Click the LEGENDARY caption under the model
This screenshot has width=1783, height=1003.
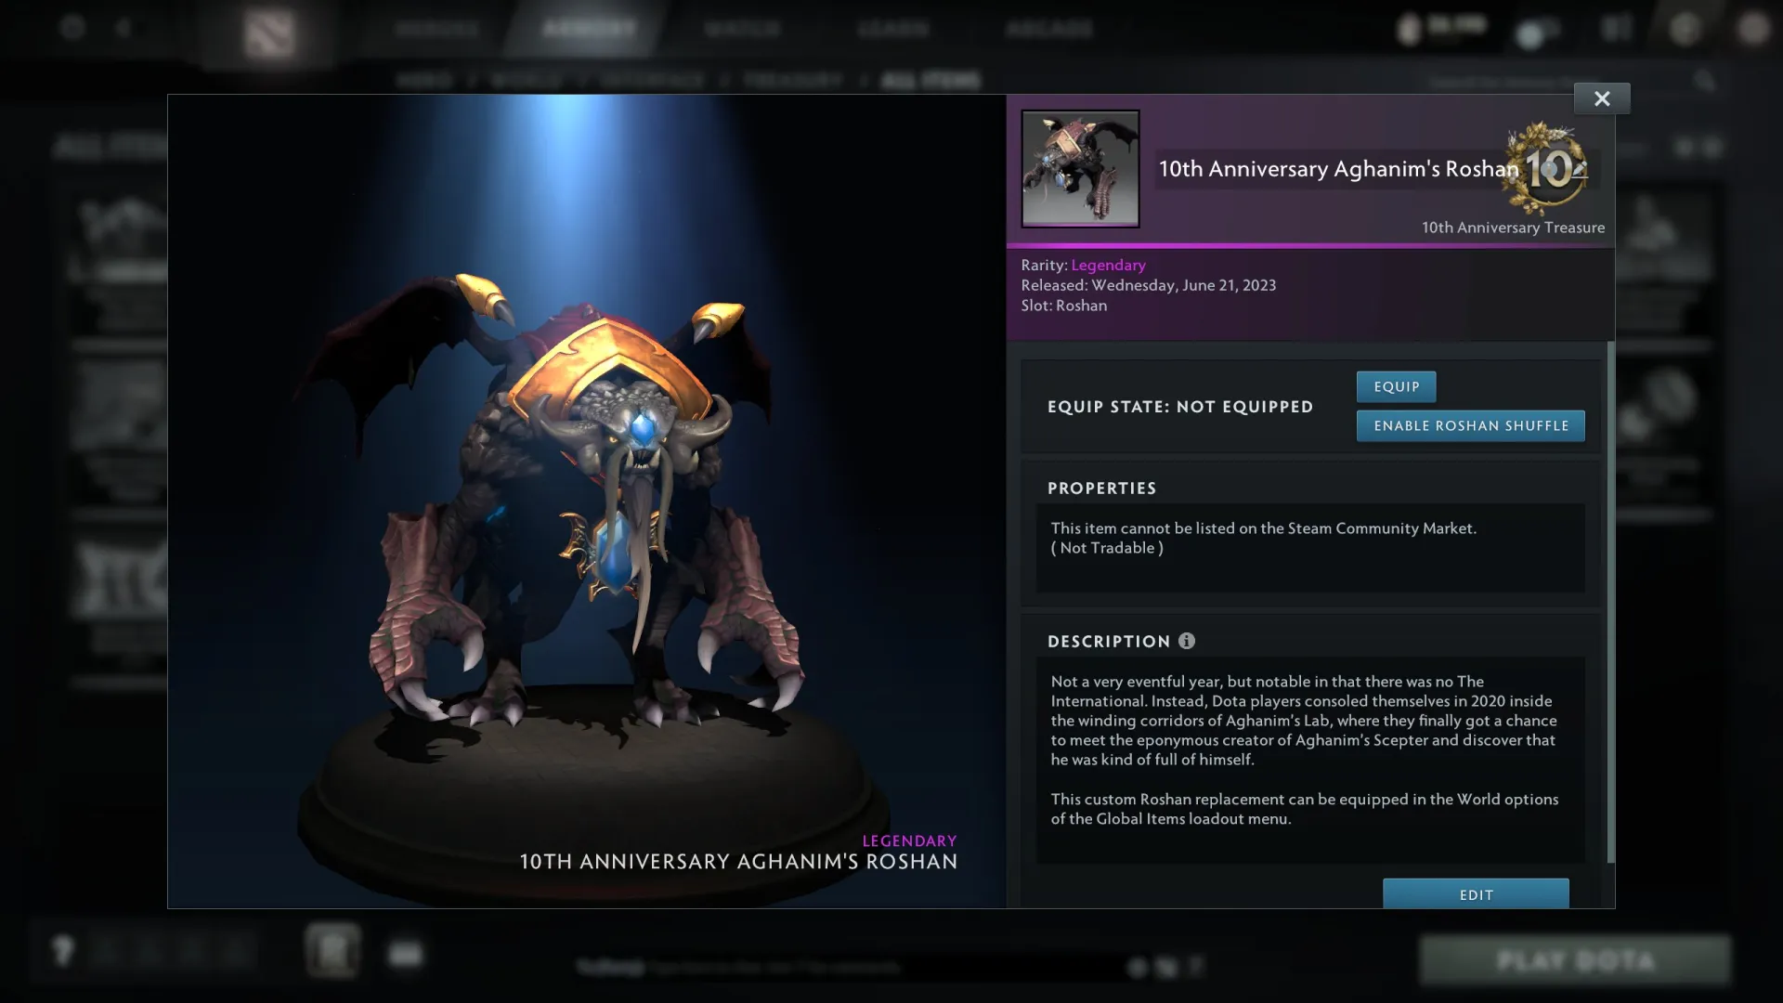[909, 840]
